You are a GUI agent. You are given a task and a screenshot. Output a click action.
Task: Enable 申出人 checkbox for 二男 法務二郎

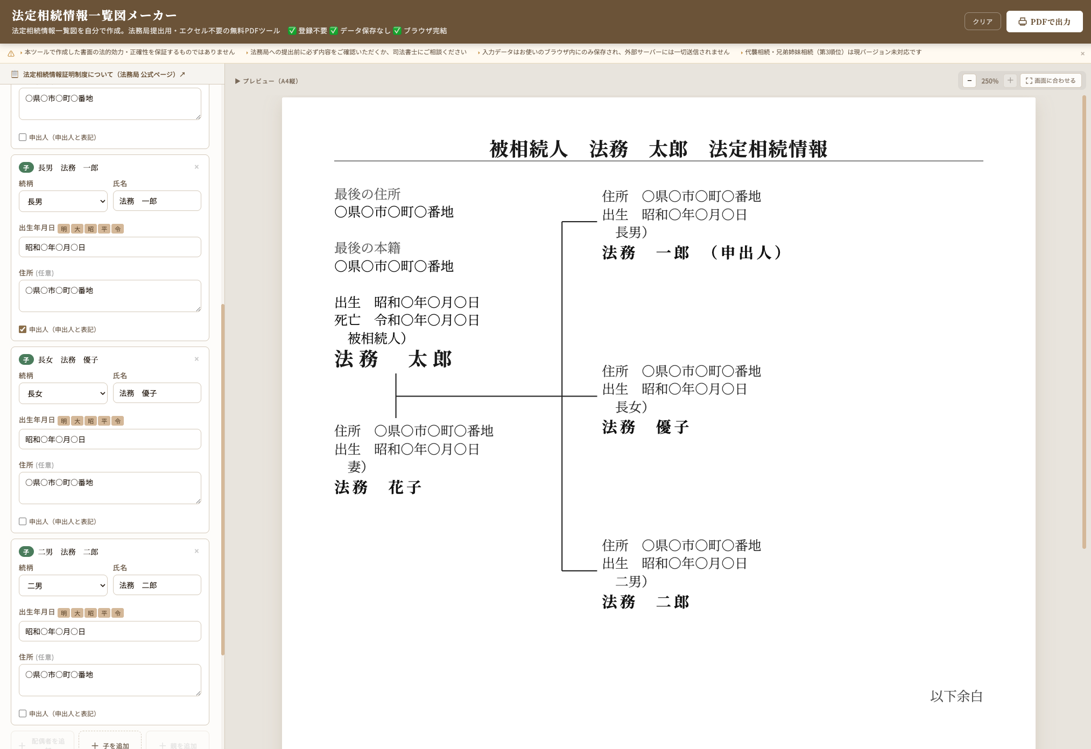pyautogui.click(x=23, y=713)
